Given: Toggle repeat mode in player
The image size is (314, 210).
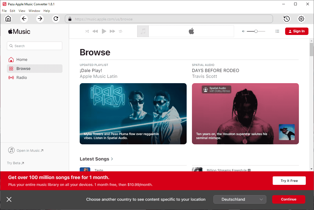Looking at the screenshot, I should click(120, 31).
